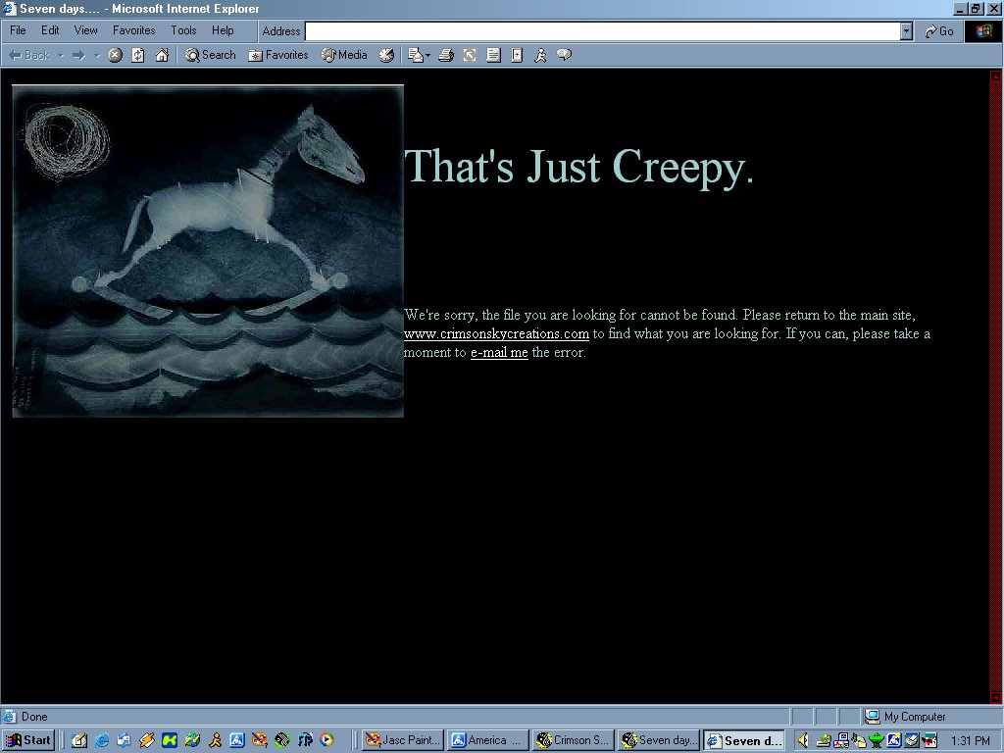Screen dimensions: 1004x753
Task: Click the Edit page icon in toolbar
Action: (x=493, y=55)
